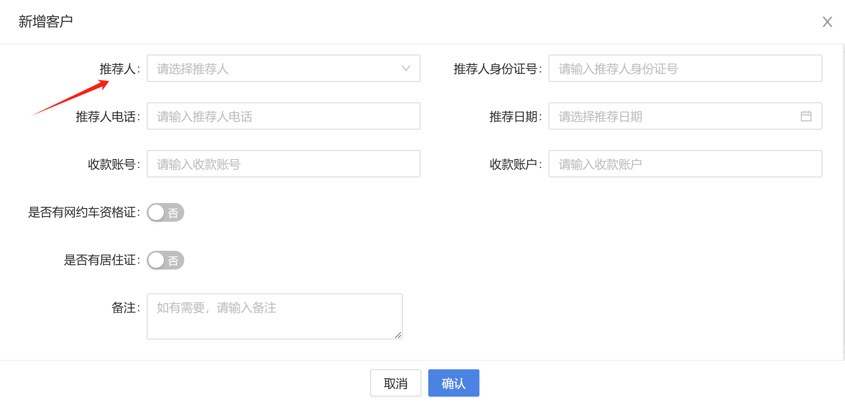Click the 备注 textarea
The width and height of the screenshot is (845, 403).
(274, 316)
